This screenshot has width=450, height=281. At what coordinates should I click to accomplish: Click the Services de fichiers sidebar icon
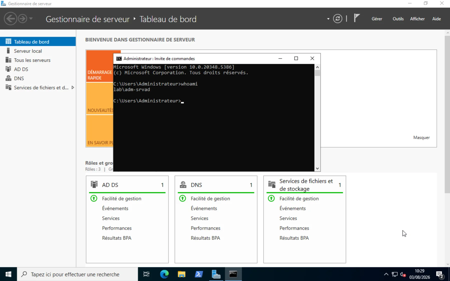pos(8,87)
